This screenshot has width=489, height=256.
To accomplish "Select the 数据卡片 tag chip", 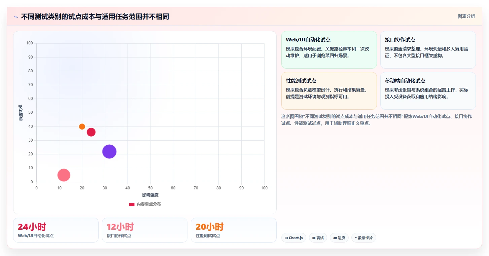I will pyautogui.click(x=363, y=238).
